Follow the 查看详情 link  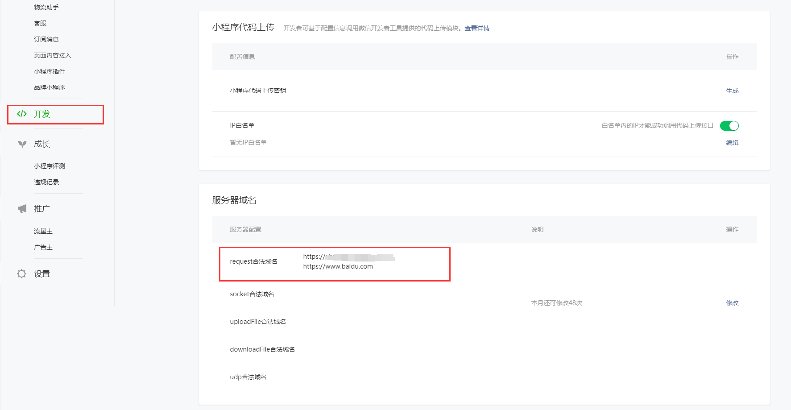pos(477,28)
